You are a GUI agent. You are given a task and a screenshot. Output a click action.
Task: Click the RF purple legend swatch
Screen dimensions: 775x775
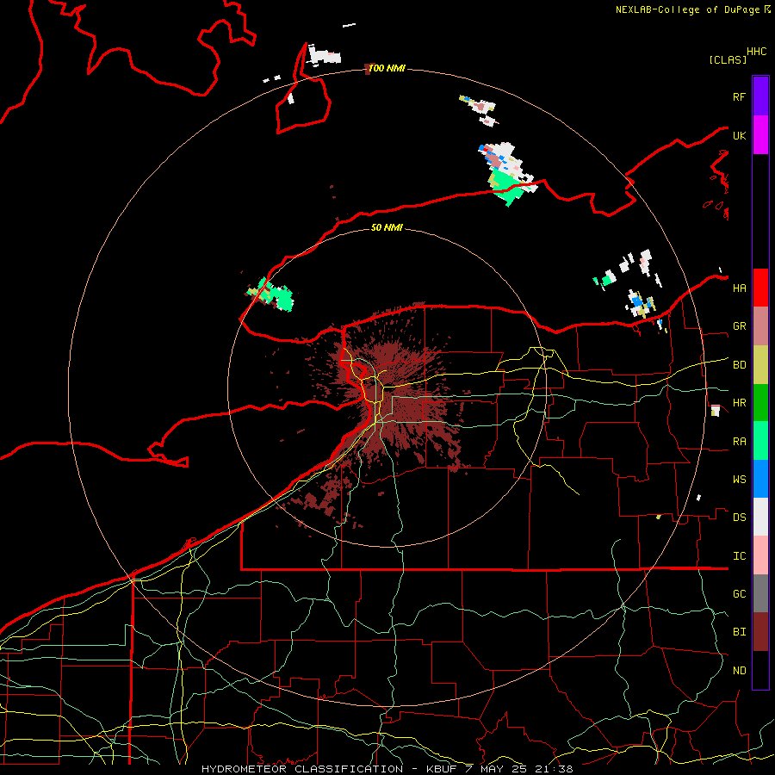coord(760,96)
